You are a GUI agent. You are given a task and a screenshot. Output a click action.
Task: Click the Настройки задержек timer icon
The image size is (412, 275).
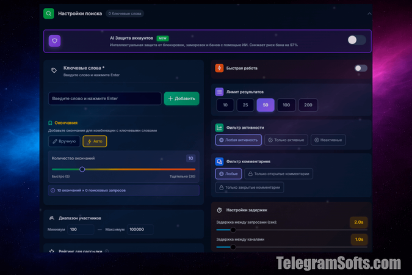[x=219, y=210]
